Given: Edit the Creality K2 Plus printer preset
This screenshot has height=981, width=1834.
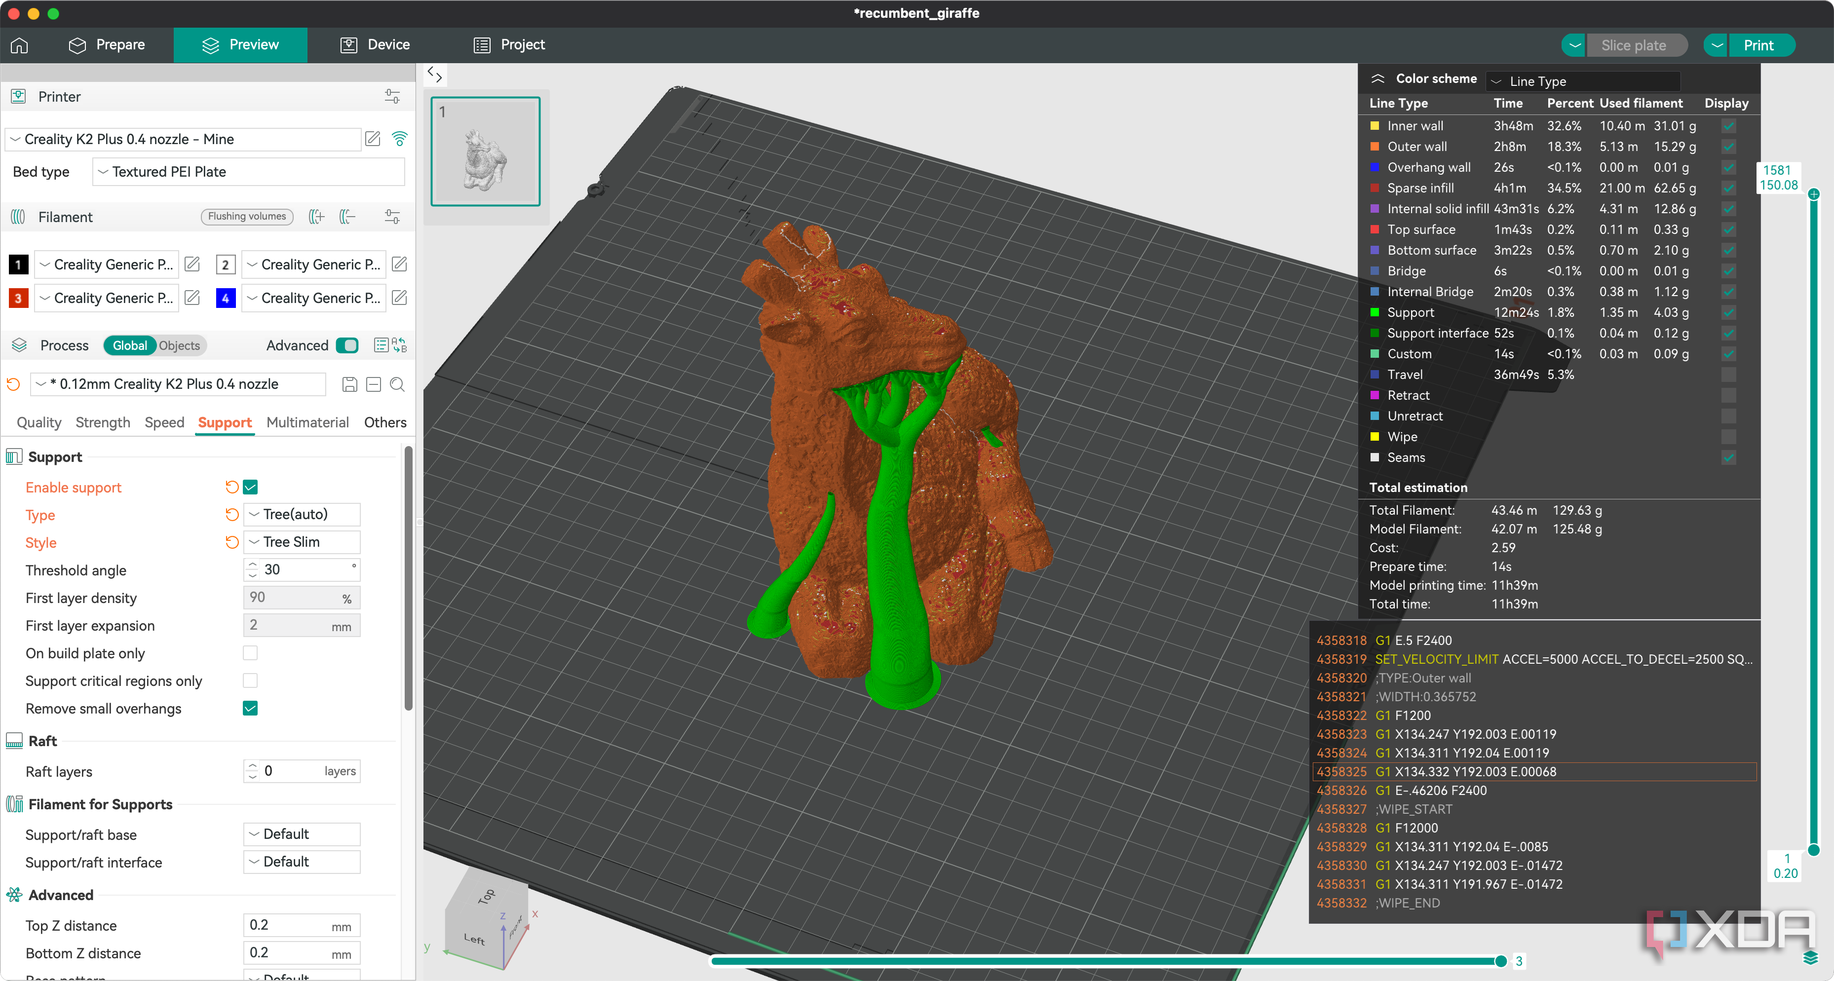Looking at the screenshot, I should (372, 139).
